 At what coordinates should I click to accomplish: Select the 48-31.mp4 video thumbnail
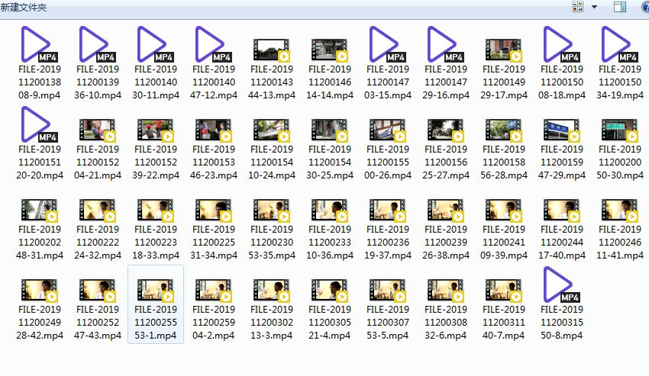[x=39, y=210]
